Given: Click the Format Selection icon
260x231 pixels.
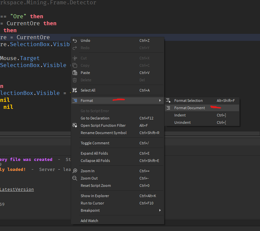Looking at the screenshot, I should coord(168,101).
